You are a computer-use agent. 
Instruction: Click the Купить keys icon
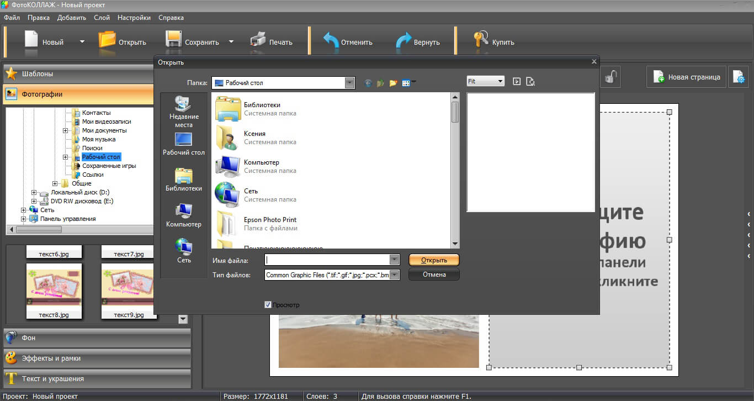pos(480,40)
